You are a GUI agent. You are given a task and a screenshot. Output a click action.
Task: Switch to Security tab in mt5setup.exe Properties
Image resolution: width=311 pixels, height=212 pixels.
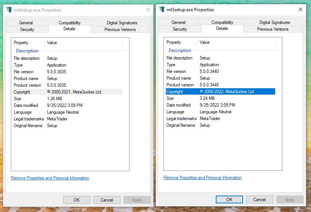point(180,29)
